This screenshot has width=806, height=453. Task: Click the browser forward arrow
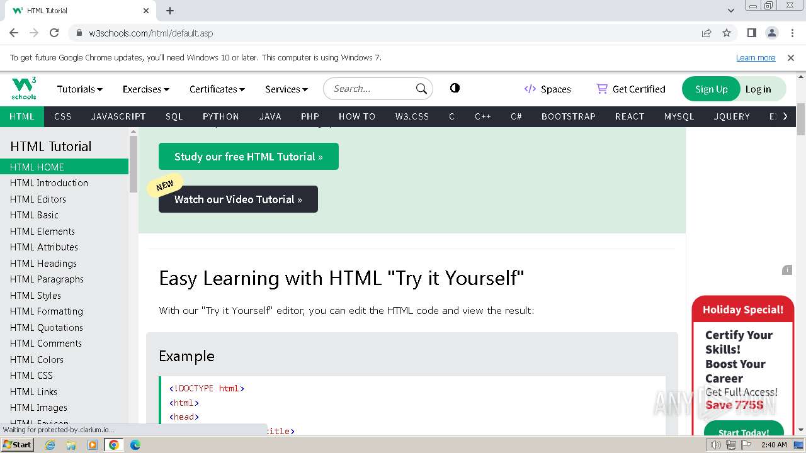(34, 33)
